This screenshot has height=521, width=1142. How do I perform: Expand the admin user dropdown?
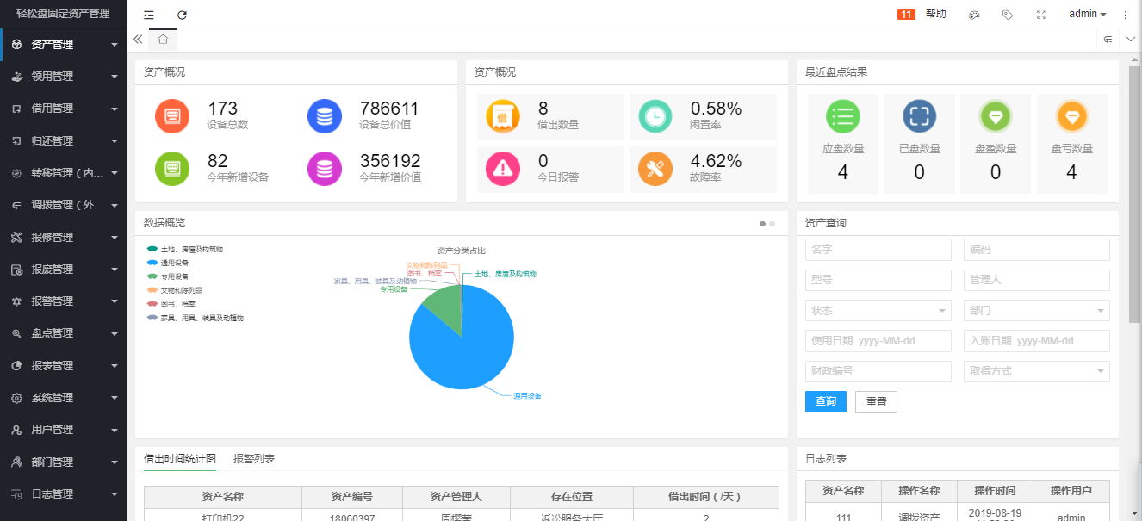point(1087,15)
